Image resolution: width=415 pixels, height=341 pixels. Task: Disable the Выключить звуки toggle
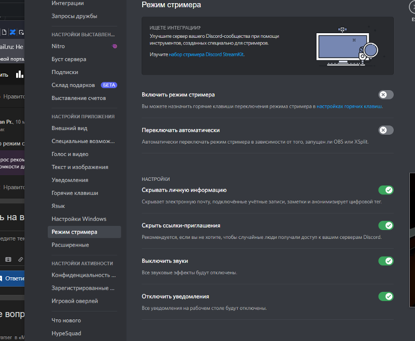coord(385,261)
